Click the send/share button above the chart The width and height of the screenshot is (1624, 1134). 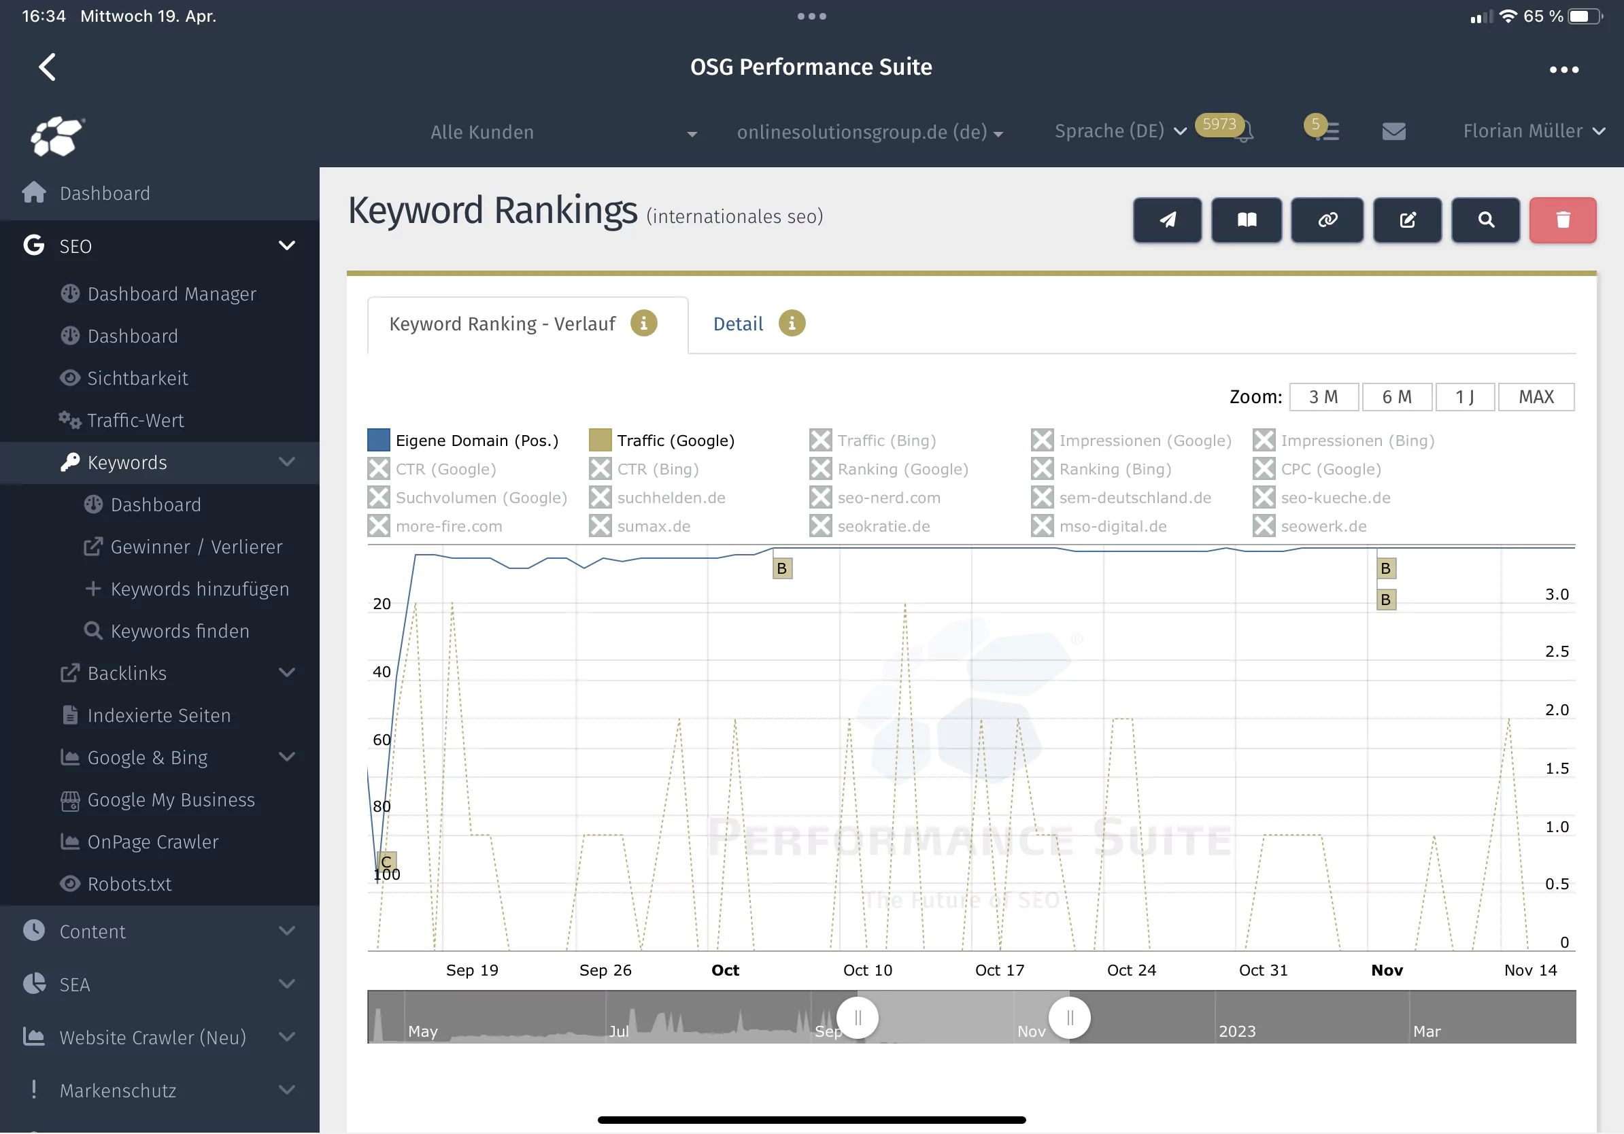tap(1166, 220)
